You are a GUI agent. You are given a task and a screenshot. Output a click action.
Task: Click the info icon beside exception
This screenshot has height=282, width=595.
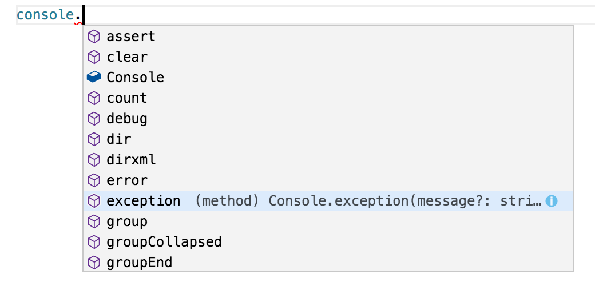[552, 201]
